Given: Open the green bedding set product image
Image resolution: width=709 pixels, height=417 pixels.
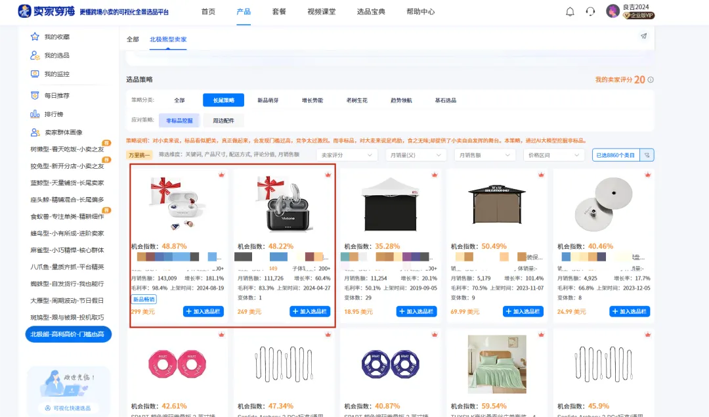Looking at the screenshot, I should pos(497,364).
